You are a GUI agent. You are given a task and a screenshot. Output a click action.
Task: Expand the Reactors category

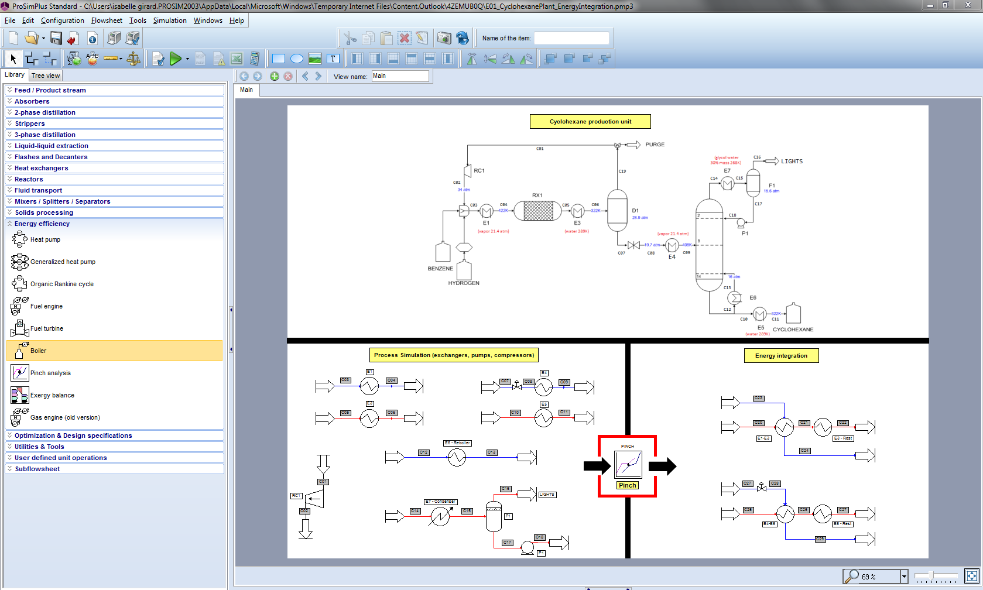27,179
